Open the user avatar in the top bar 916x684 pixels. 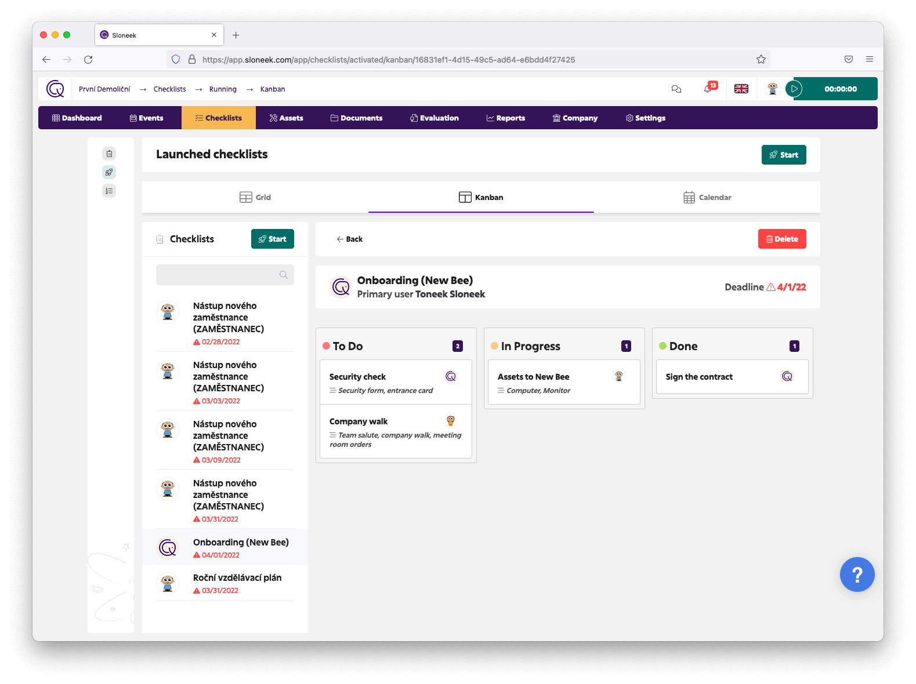773,89
